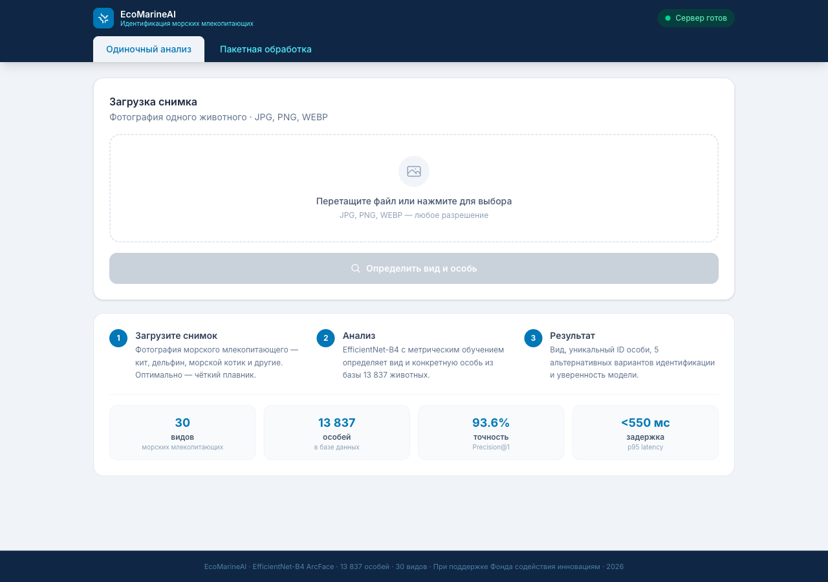Click the Загрузка снимка heading
The image size is (828, 582).
pos(153,102)
